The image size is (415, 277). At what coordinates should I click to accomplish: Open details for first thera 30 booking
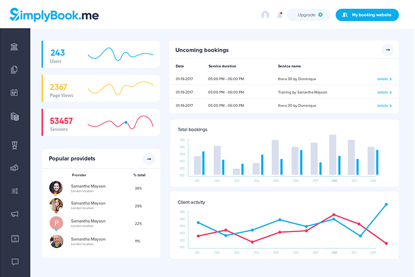384,79
